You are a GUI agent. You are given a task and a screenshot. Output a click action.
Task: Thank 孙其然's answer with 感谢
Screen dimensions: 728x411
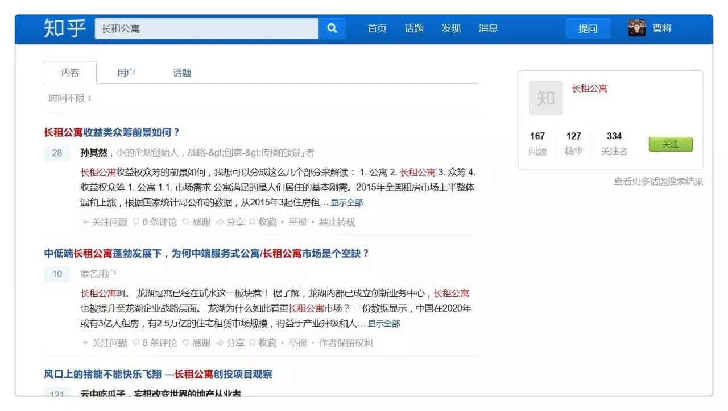[x=196, y=222]
